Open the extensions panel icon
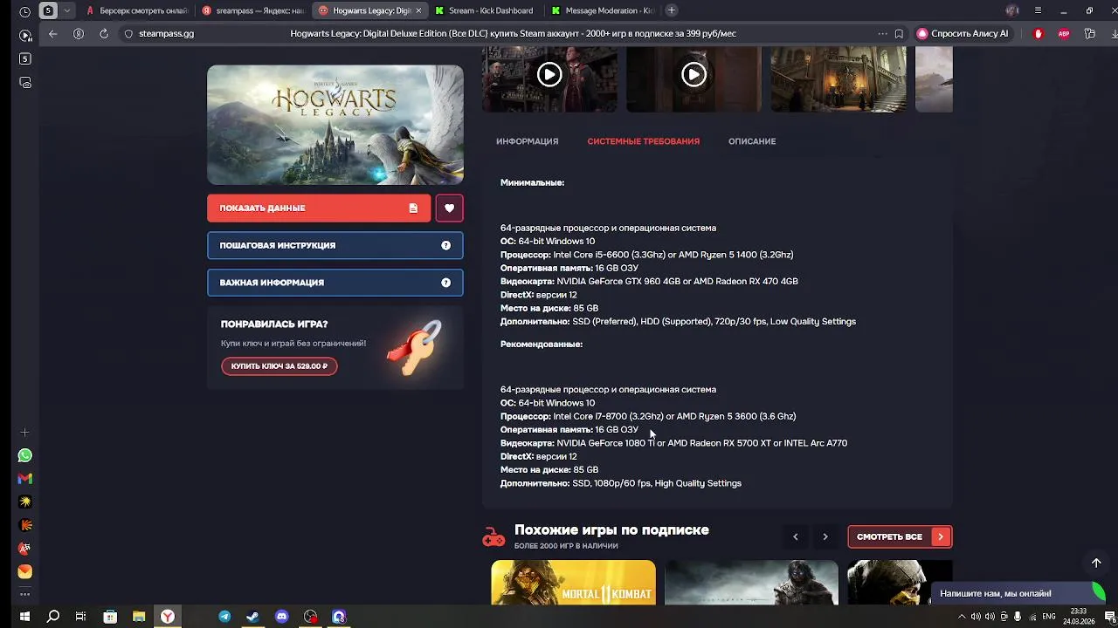Screen dimensions: 1118x628 (1089, 34)
